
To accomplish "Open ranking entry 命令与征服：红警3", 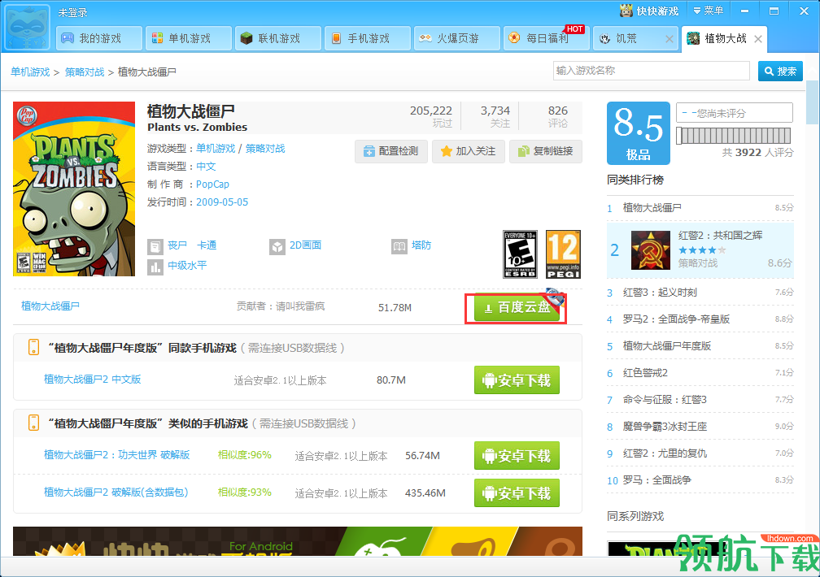I will 665,400.
